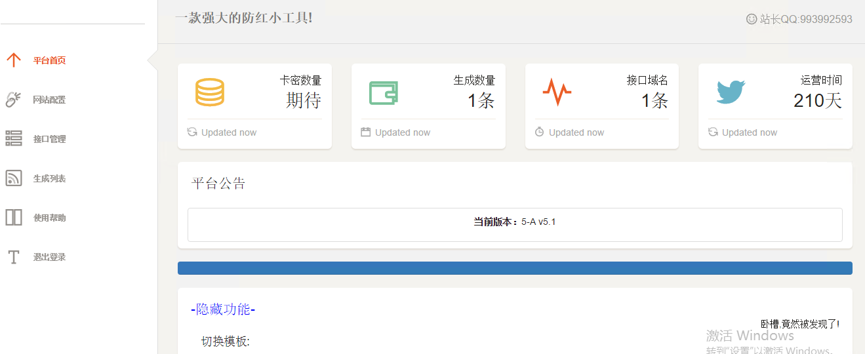The height and width of the screenshot is (354, 865).
Task: Select 退出登录 to log out
Action: (x=50, y=257)
